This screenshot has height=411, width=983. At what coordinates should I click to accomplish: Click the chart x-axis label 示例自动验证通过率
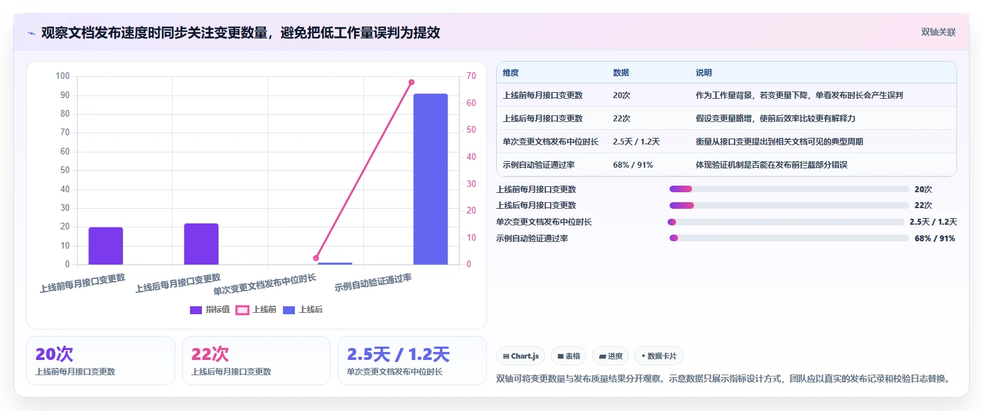[x=373, y=284]
